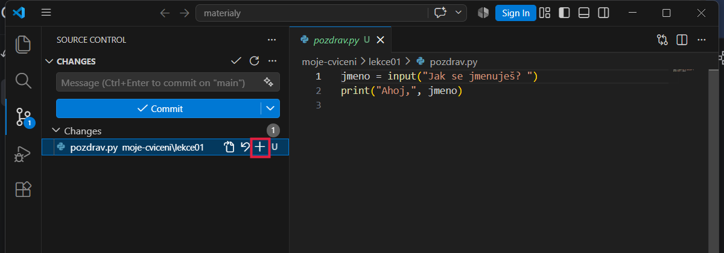Open Source Control view icon
The image size is (724, 253).
(23, 116)
